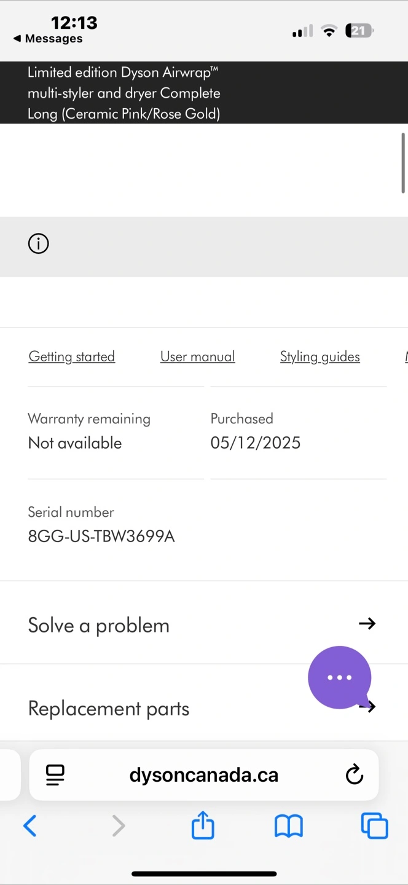Open the User manual link

tap(197, 356)
